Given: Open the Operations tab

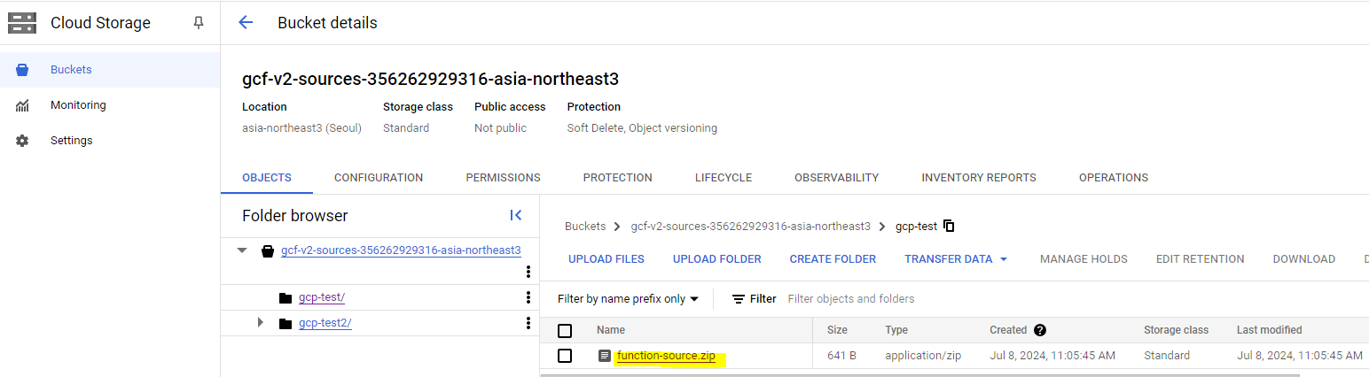Looking at the screenshot, I should 1114,178.
